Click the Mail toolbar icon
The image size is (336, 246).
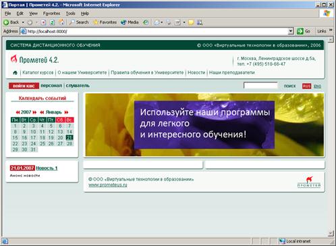[157, 22]
